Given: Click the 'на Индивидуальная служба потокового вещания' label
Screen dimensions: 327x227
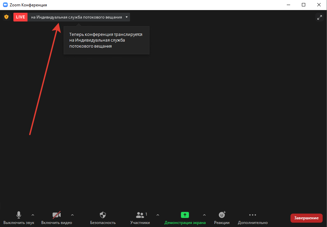Looking at the screenshot, I should pos(76,17).
